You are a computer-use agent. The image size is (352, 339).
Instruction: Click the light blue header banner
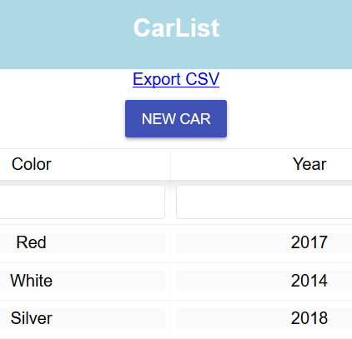point(176,34)
